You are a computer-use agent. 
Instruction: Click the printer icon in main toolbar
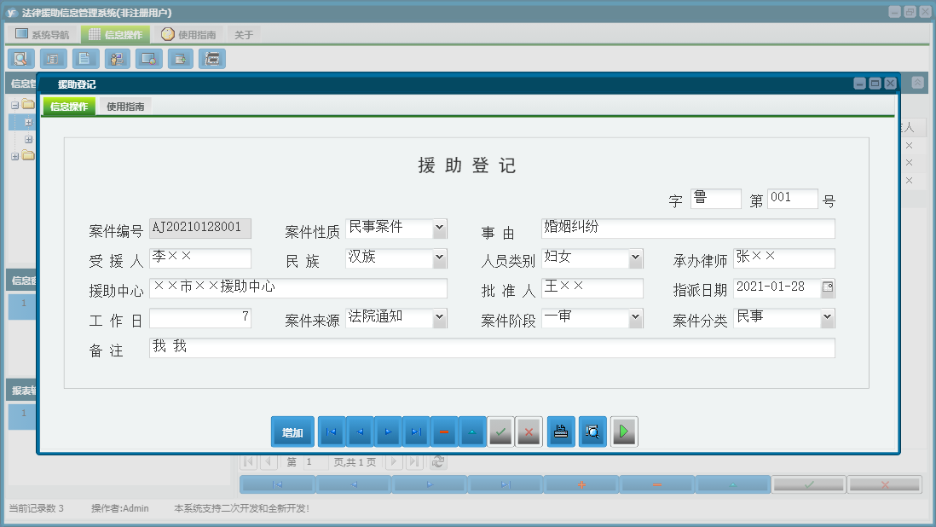212,59
